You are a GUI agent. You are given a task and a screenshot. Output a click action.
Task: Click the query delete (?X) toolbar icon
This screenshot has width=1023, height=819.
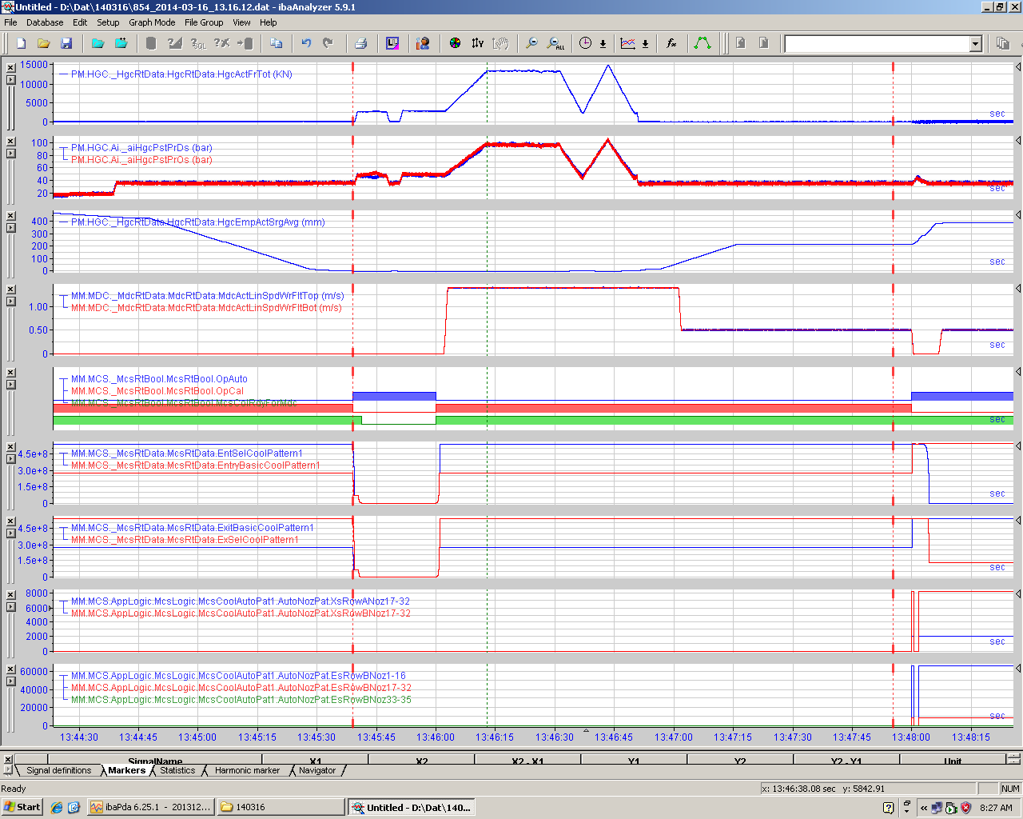[221, 43]
